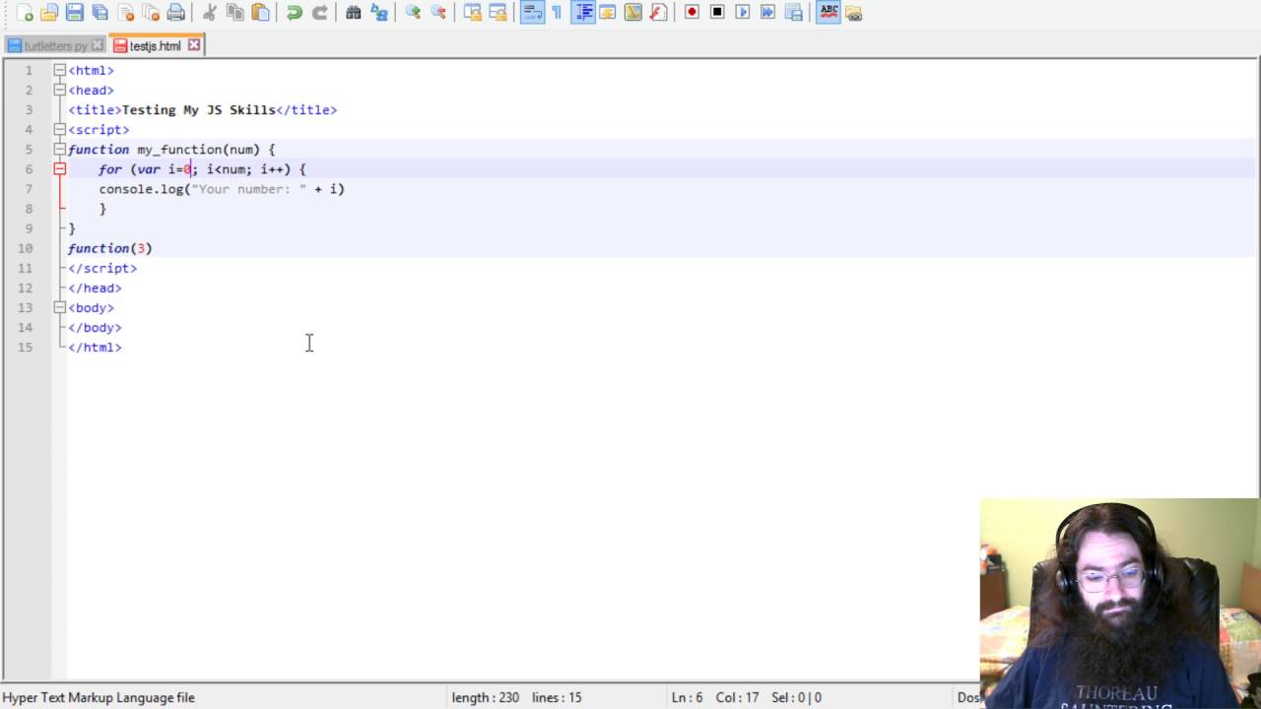Print the document with the Print icon
The image size is (1261, 709).
click(x=176, y=13)
